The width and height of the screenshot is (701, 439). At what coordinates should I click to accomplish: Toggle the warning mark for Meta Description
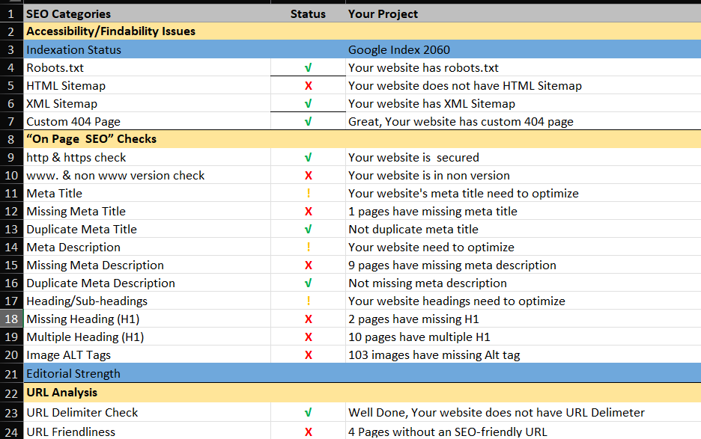307,247
